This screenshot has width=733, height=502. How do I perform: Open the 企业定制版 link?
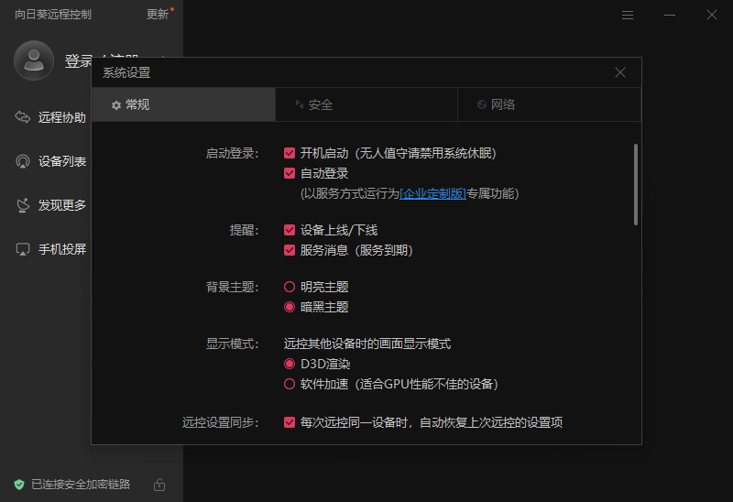point(432,193)
